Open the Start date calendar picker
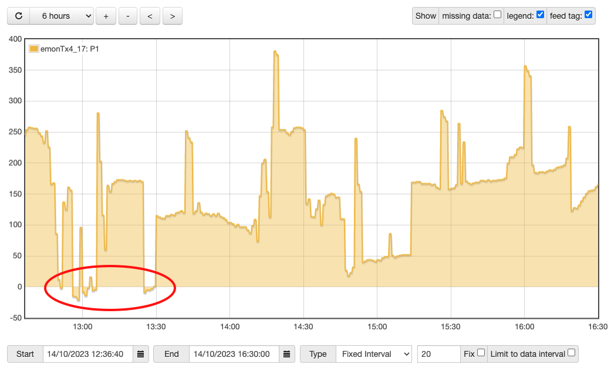The height and width of the screenshot is (368, 611). click(141, 354)
